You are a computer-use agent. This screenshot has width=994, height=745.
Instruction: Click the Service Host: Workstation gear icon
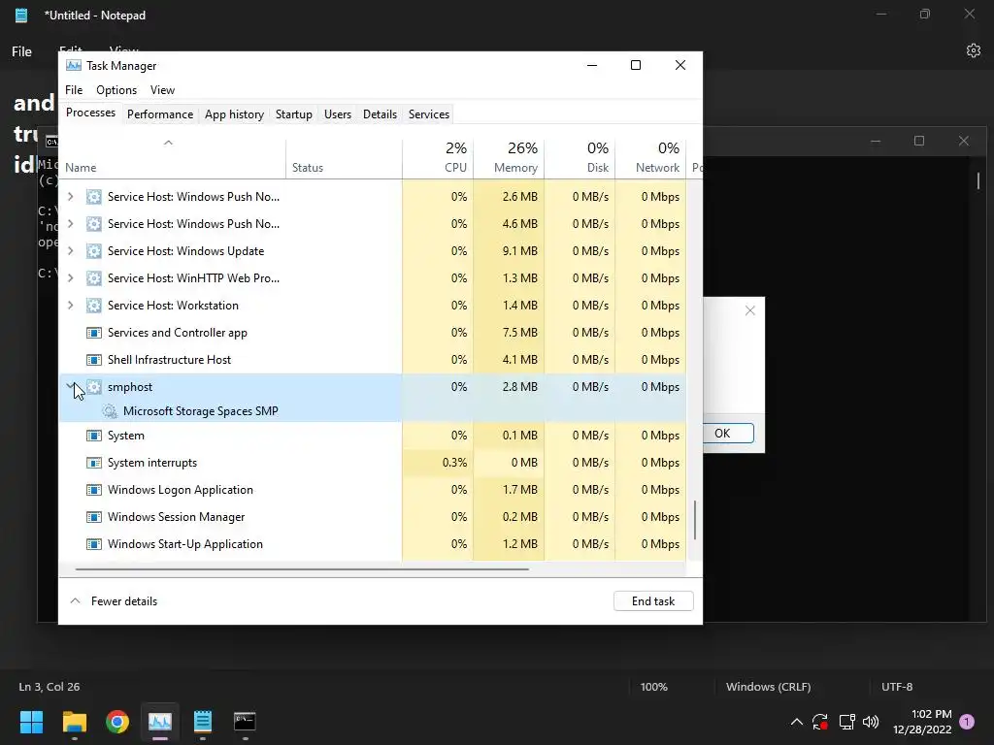(x=94, y=306)
